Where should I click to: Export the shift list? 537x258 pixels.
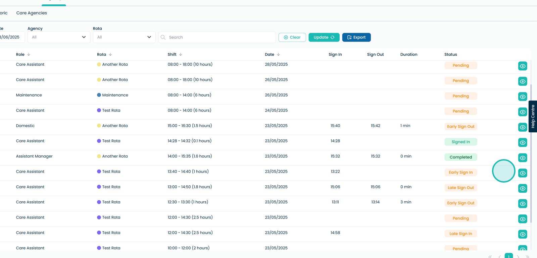point(356,37)
